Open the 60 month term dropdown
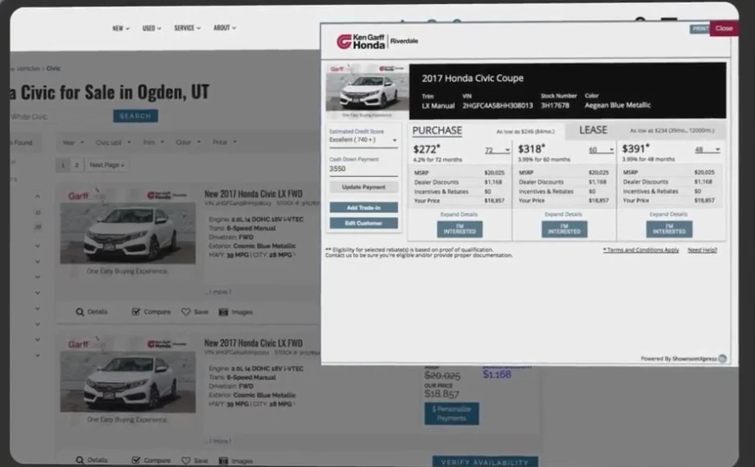755x467 pixels. pos(601,150)
